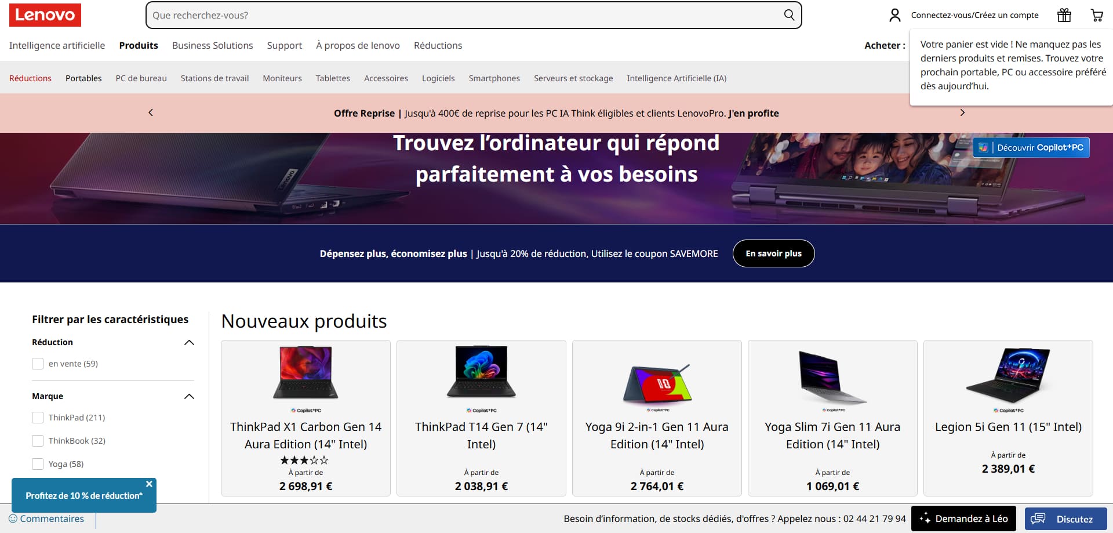The width and height of the screenshot is (1113, 533).
Task: Open Business Solutions menu
Action: [x=213, y=45]
